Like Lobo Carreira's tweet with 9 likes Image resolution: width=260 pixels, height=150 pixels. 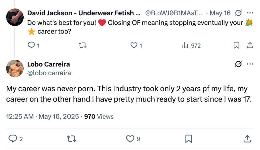coord(130,139)
